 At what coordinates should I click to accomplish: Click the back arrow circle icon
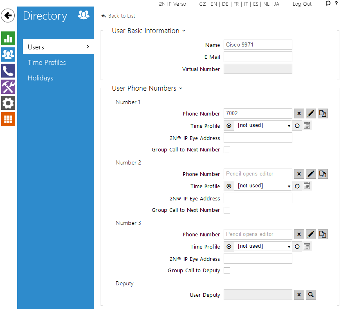(x=8, y=16)
